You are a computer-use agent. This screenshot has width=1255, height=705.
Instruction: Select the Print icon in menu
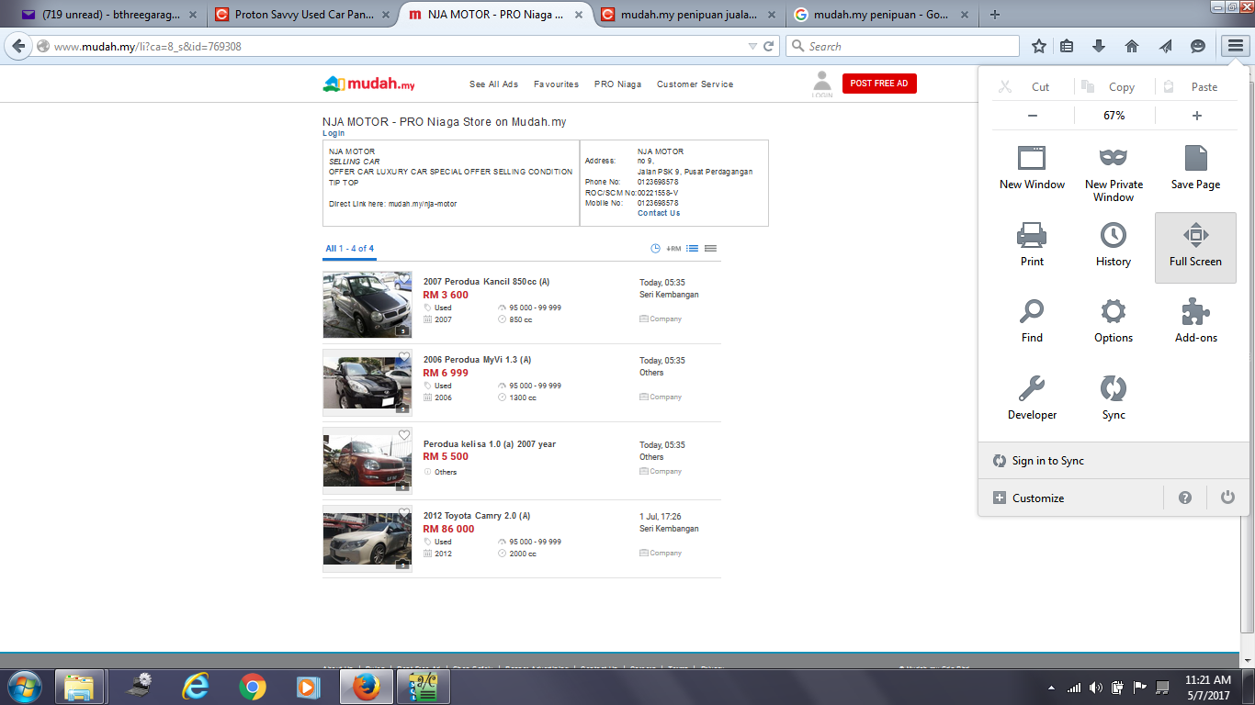coord(1032,244)
